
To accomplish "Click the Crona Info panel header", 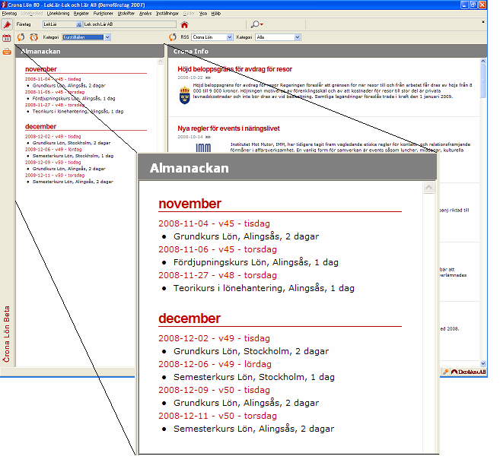I will coord(327,51).
